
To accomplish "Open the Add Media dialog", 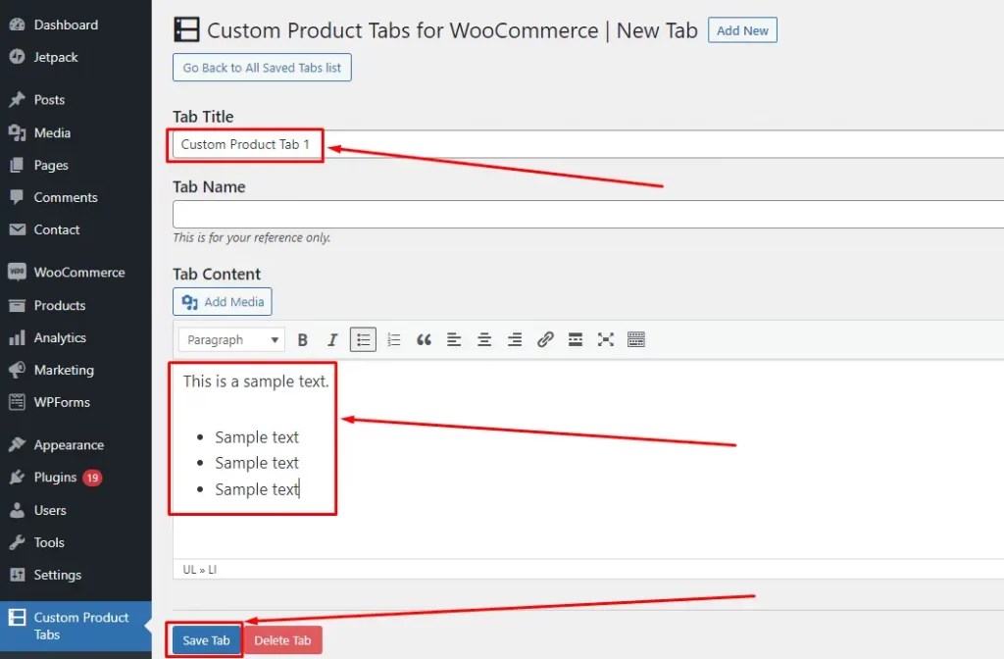I will pos(222,301).
